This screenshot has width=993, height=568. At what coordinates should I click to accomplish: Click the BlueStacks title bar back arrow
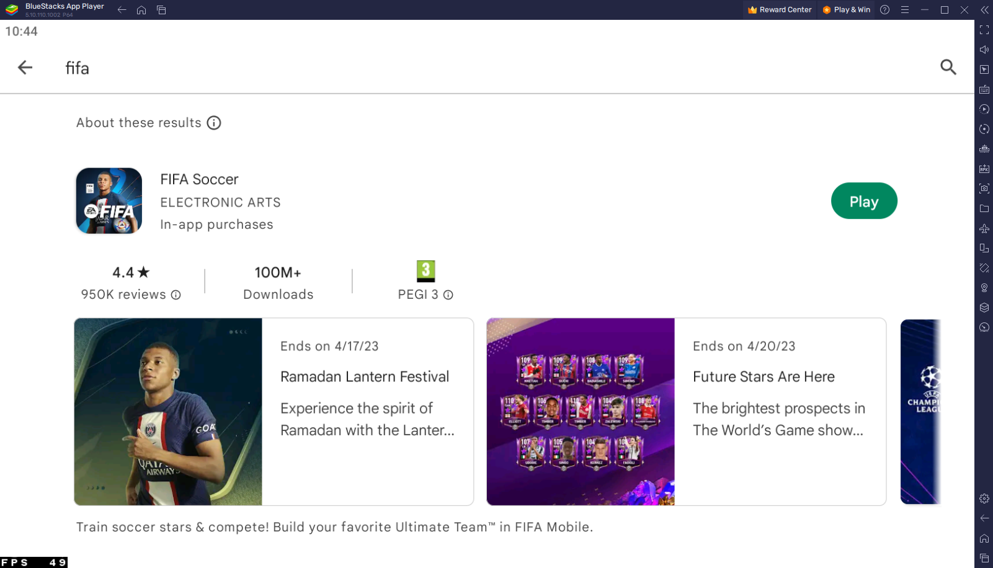click(122, 10)
